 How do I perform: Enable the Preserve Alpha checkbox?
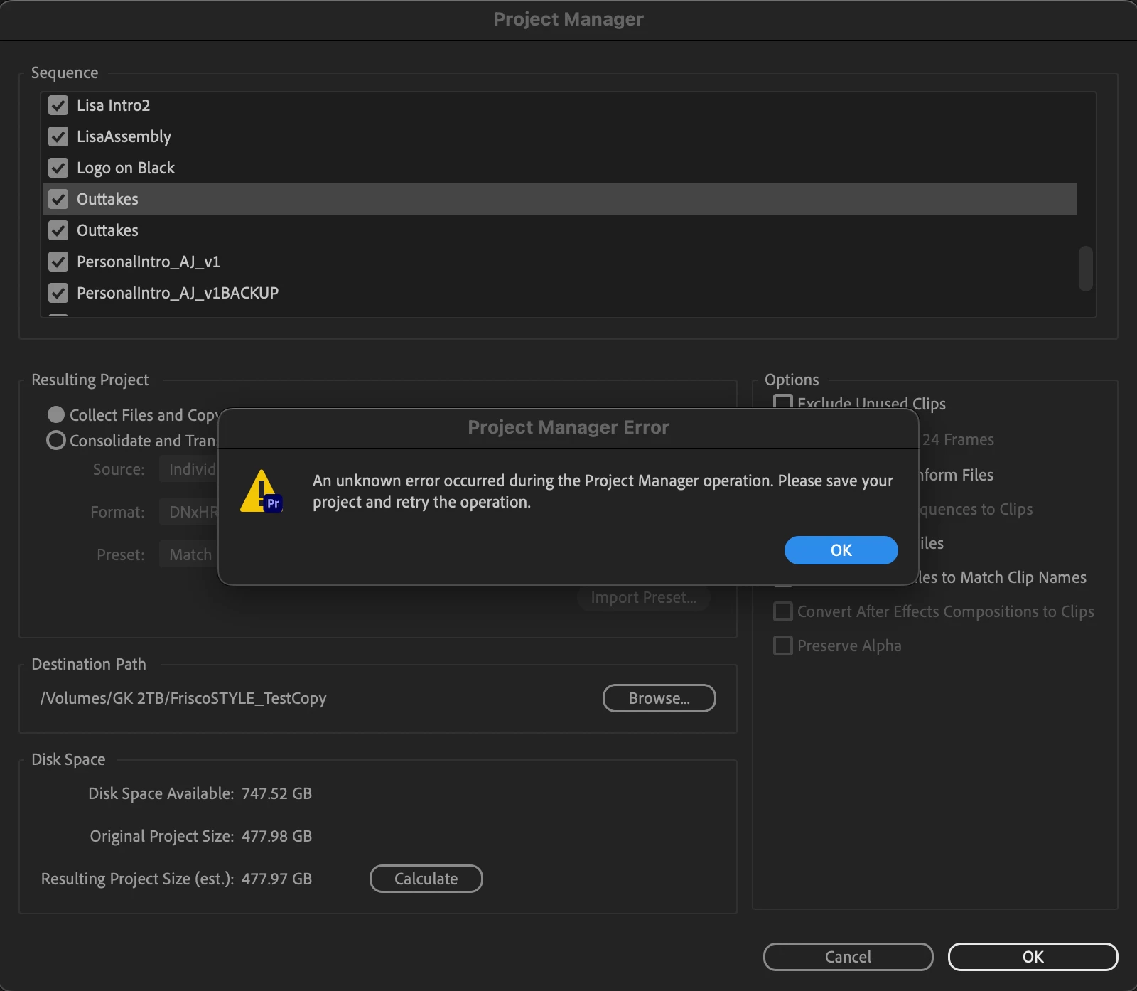point(782,646)
